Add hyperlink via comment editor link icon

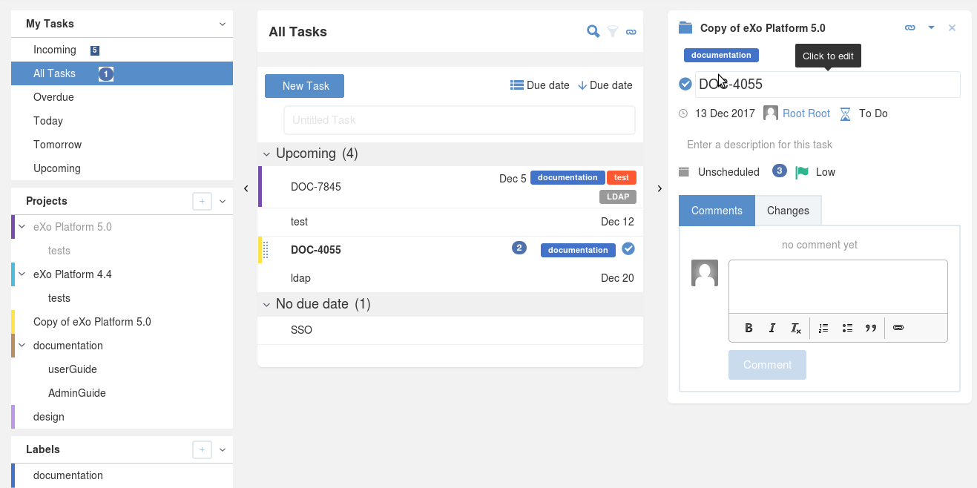pos(898,328)
